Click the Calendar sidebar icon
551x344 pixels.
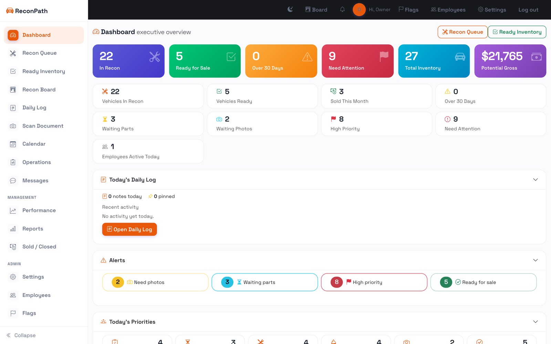(x=13, y=144)
